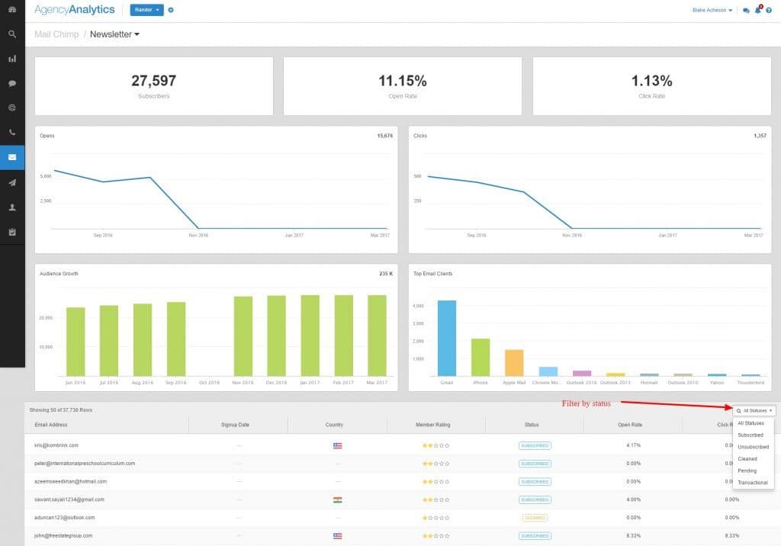781x546 pixels.
Task: Select the envelope email sidebar icon
Action: (x=12, y=157)
